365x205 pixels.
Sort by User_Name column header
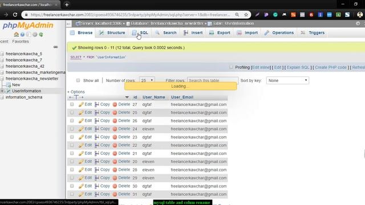(x=153, y=97)
